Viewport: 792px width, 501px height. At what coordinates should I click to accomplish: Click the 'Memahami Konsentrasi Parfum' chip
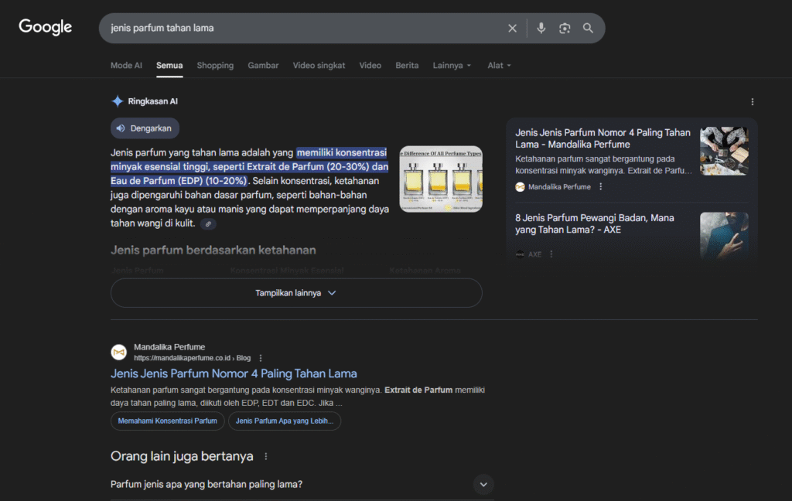168,421
